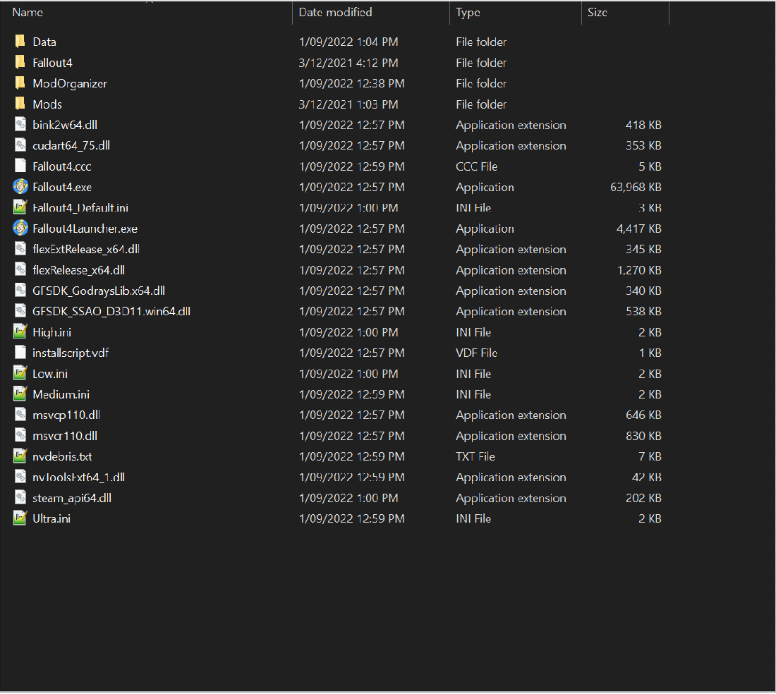776x694 pixels.
Task: Select the Mods folder name
Action: [x=47, y=104]
